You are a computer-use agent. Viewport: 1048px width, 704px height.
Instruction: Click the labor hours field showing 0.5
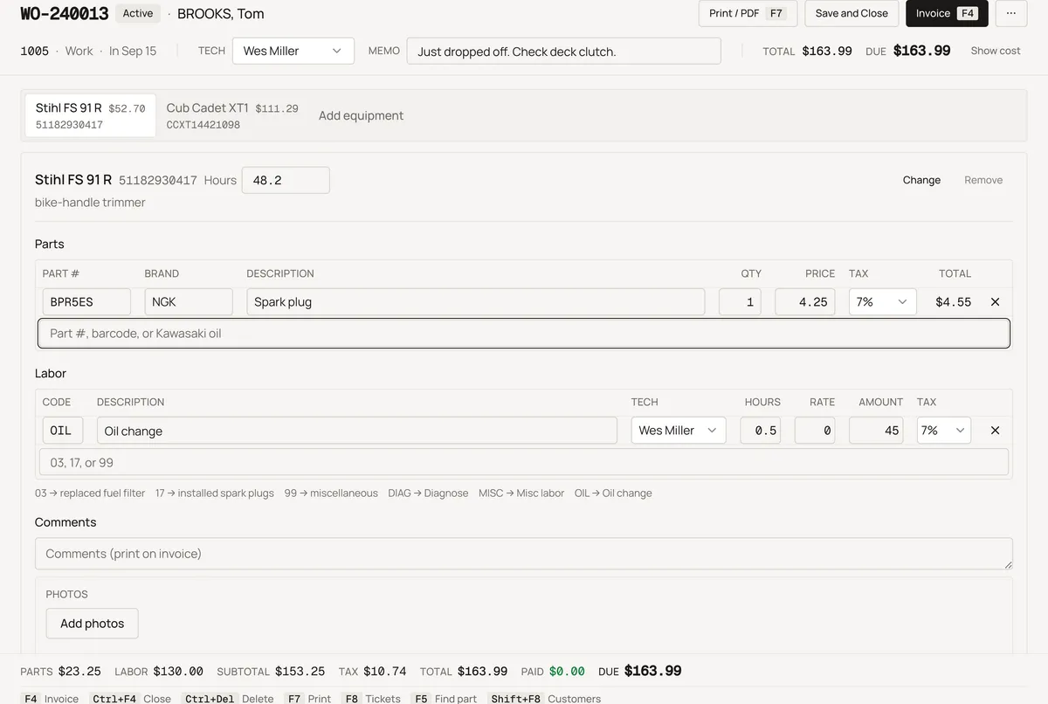click(x=761, y=431)
